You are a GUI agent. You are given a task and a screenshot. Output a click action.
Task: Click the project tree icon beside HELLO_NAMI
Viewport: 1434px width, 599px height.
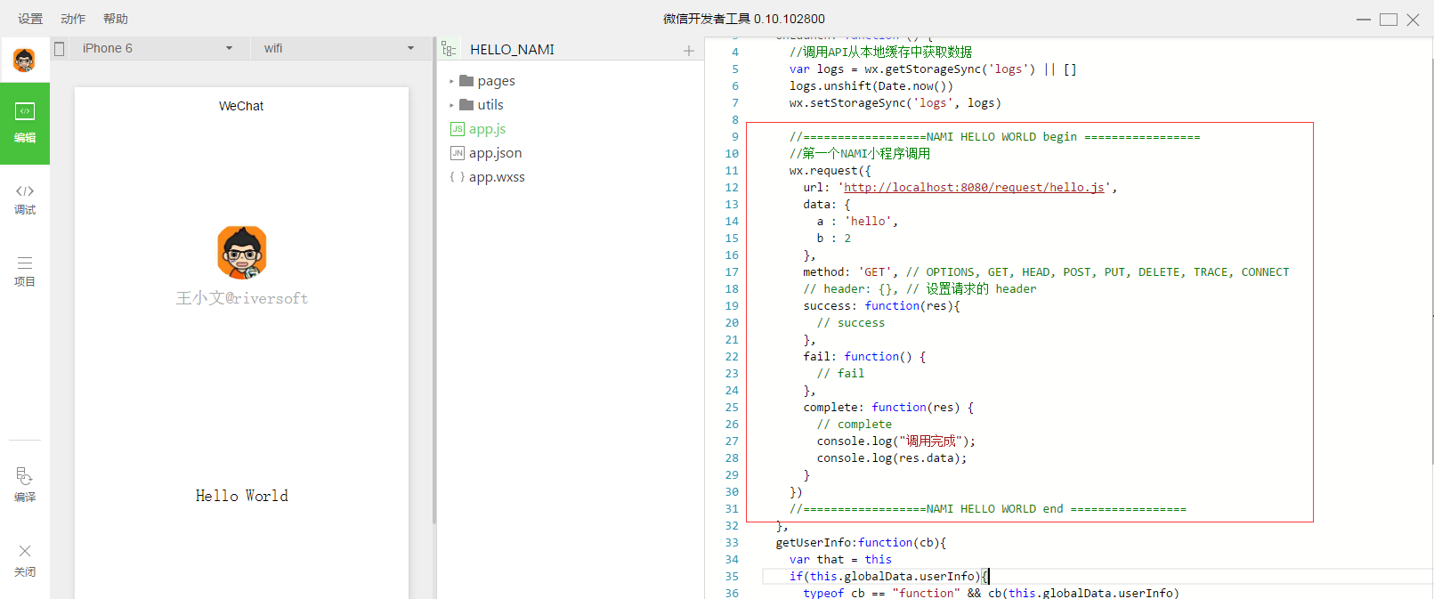[x=450, y=50]
